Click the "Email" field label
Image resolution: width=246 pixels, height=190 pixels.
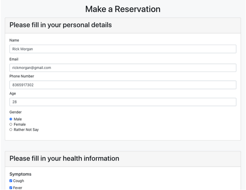tap(14, 59)
